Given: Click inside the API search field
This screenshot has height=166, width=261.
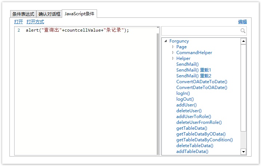Looking at the screenshot, I should point(201,31).
